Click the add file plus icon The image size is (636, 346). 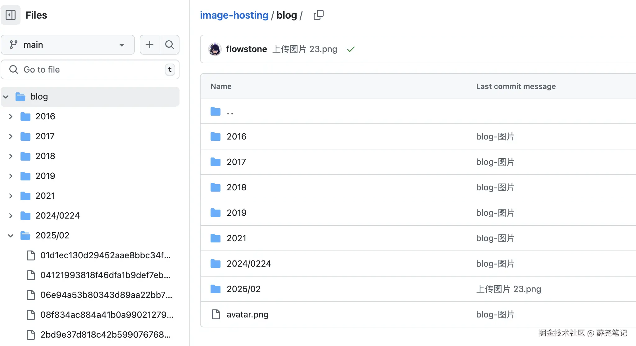(x=150, y=45)
